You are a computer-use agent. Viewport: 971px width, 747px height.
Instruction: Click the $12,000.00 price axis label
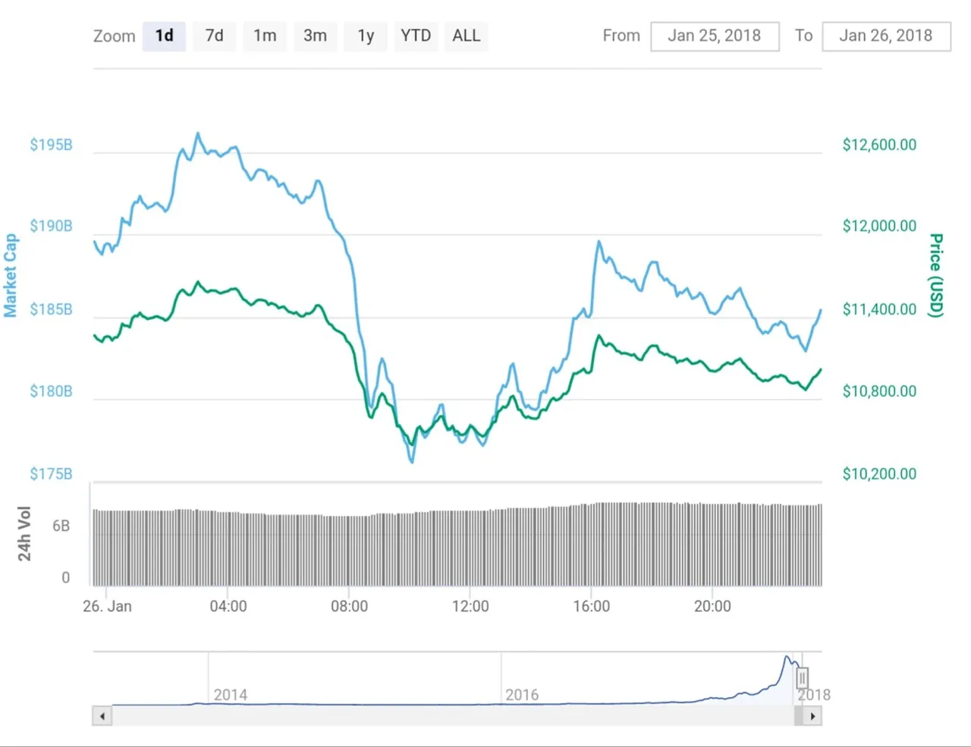click(x=879, y=226)
